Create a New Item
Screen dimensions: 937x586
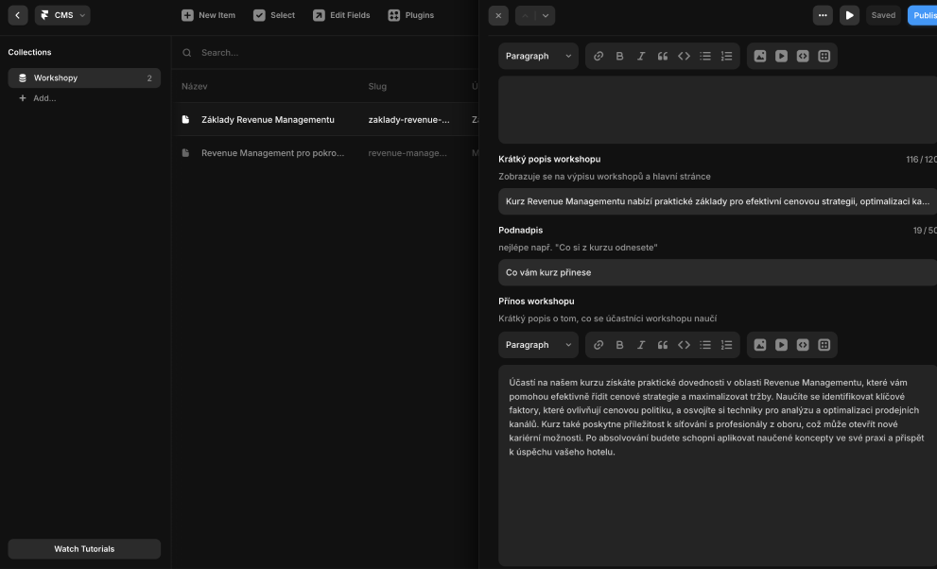tap(209, 15)
